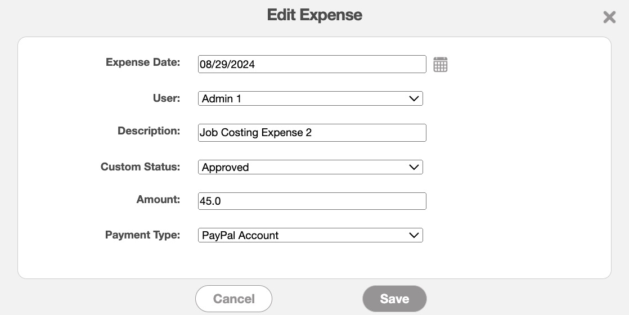This screenshot has width=629, height=315.
Task: Close the Edit Expense dialog
Action: pos(609,17)
